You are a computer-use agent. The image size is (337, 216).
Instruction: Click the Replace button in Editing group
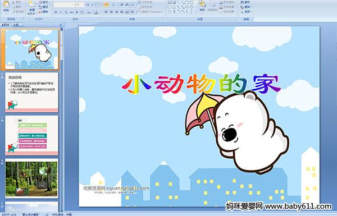(245, 7)
